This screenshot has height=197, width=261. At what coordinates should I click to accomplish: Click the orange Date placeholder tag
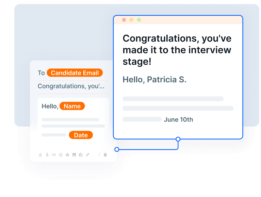click(81, 135)
